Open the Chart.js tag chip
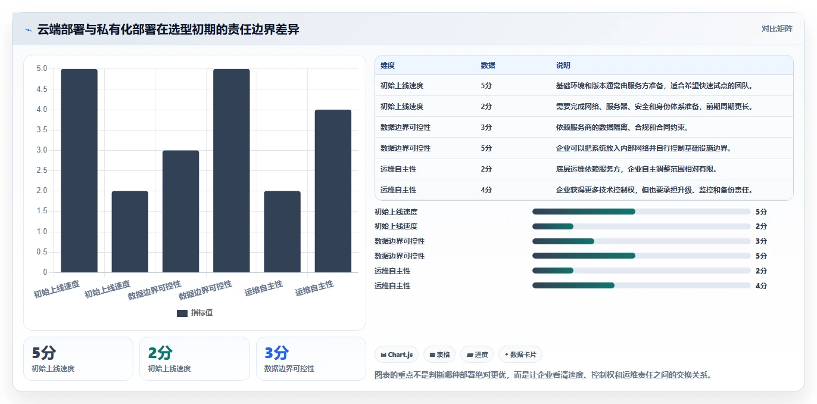Viewport: 817px width, 404px height. [x=397, y=355]
